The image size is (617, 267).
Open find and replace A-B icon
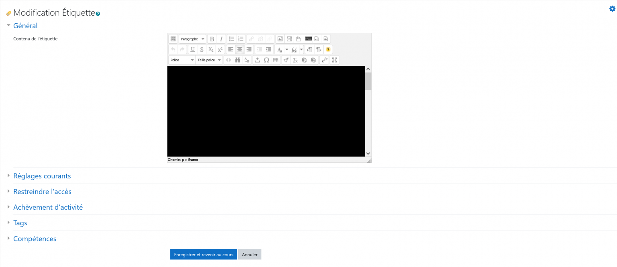click(x=247, y=60)
